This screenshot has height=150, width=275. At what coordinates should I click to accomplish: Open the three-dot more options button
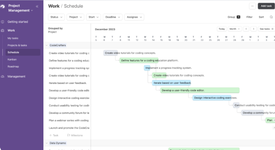pyautogui.click(x=252, y=6)
